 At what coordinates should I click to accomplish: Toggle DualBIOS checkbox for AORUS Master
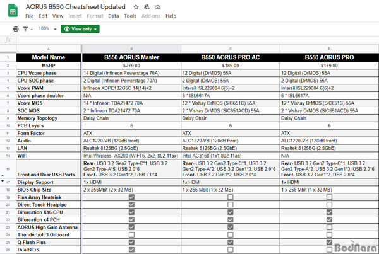[x=131, y=250]
